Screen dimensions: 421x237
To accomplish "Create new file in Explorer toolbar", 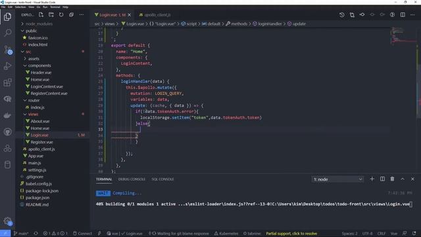I will [41, 14].
